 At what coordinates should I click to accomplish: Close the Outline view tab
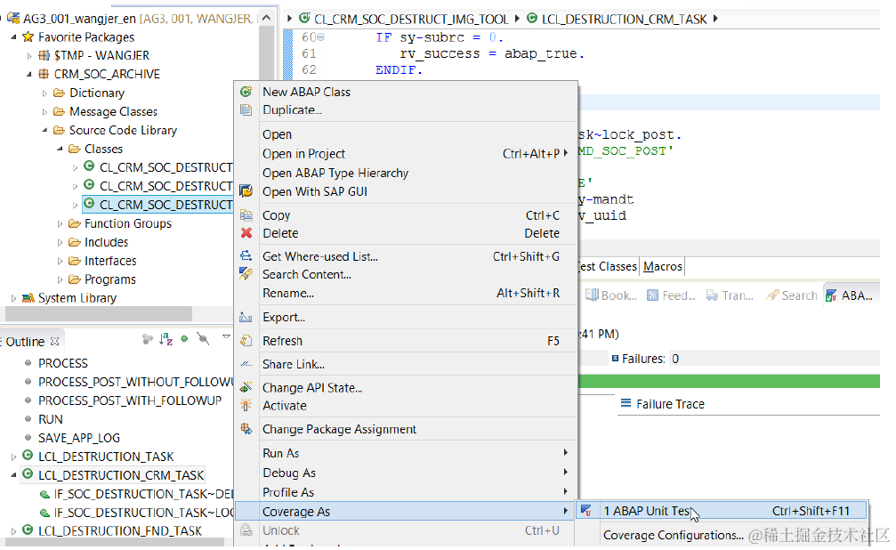tap(55, 342)
